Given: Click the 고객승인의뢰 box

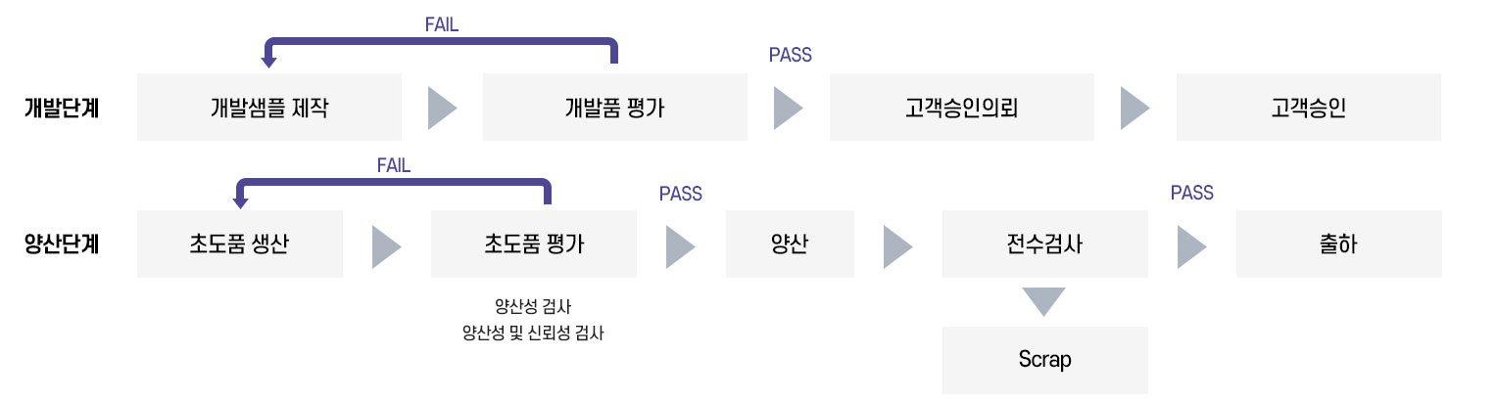Looking at the screenshot, I should click(962, 108).
